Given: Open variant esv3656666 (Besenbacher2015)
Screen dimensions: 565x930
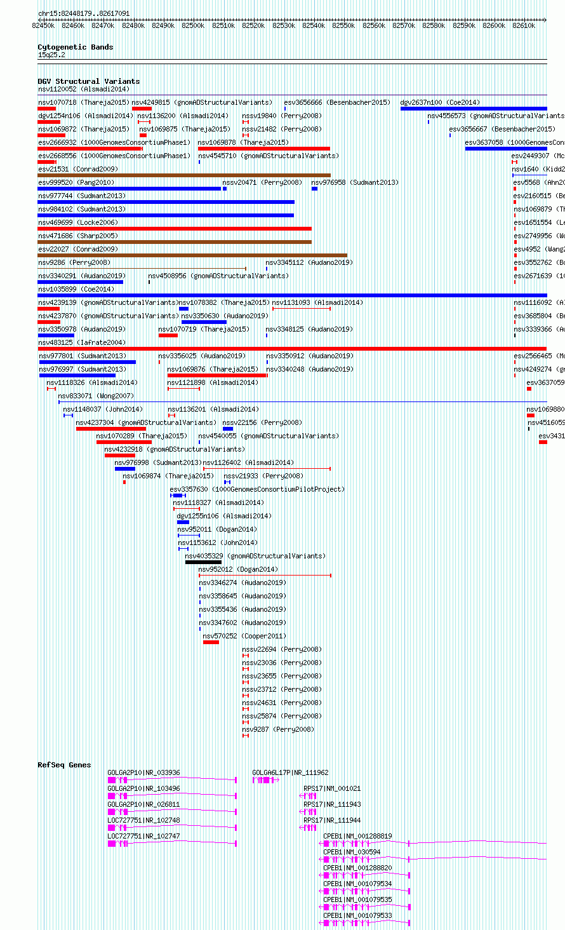Looking at the screenshot, I should (337, 102).
